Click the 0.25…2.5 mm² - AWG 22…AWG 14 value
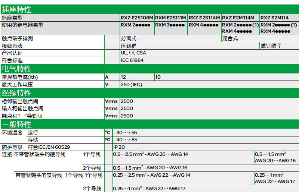Image resolution: width=299 pixels, height=192 pixels. pyautogui.click(x=152, y=175)
